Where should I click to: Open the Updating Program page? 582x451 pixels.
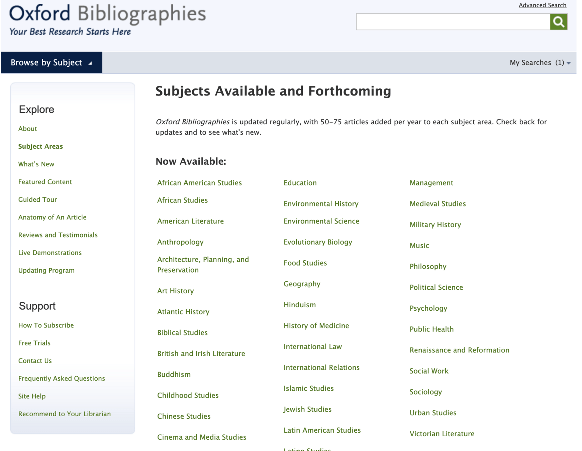(46, 270)
